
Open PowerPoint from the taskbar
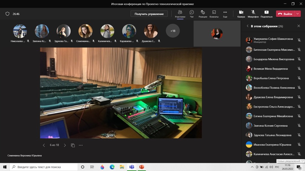coord(141,167)
